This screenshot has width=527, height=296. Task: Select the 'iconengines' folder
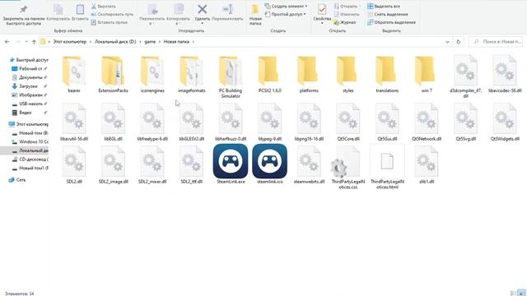[152, 75]
